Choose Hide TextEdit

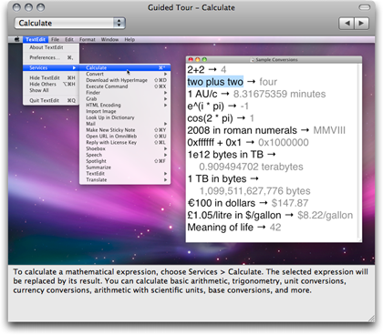coord(51,77)
